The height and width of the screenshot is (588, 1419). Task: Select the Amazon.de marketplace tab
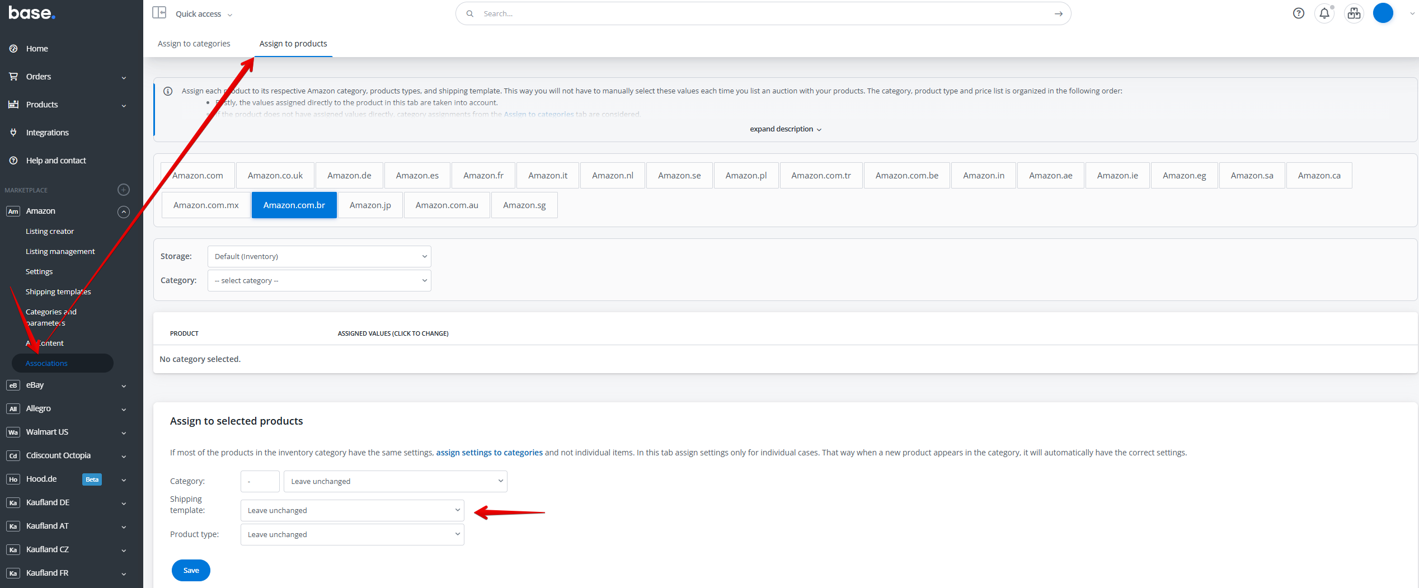[349, 176]
